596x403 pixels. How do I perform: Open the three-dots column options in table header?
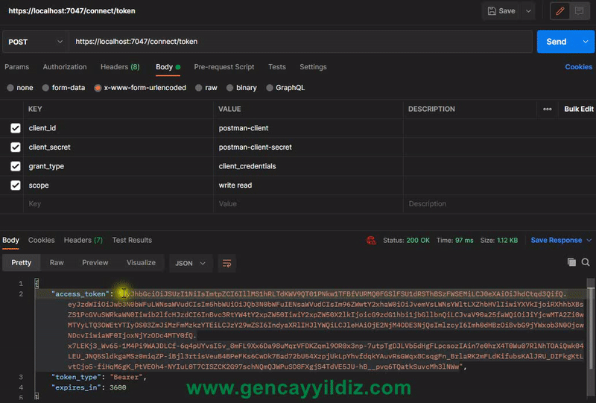pos(548,109)
